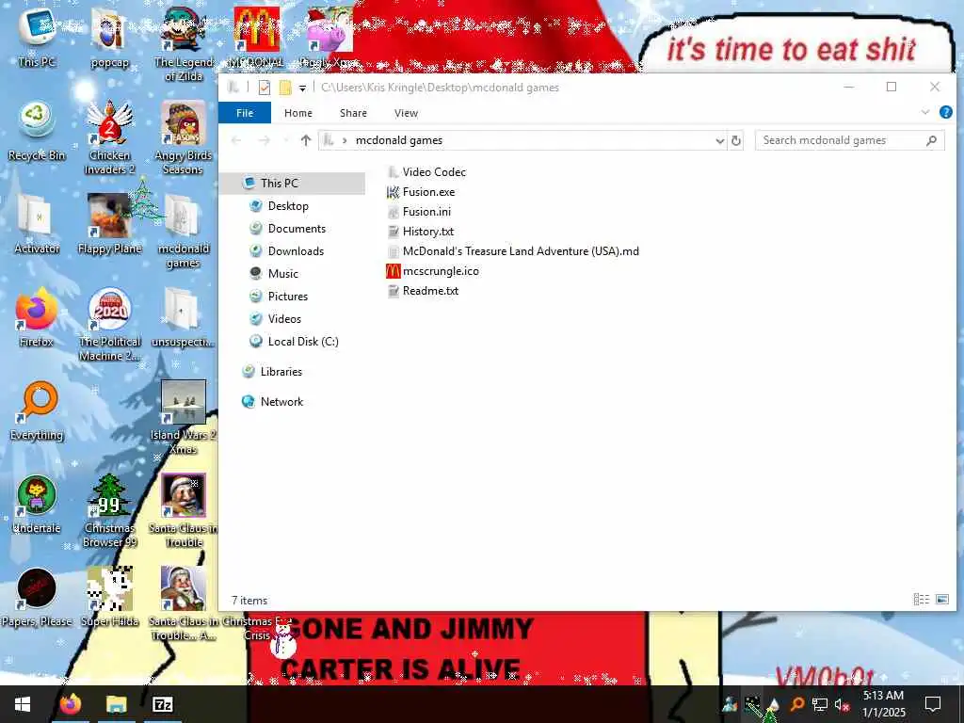964x723 pixels.
Task: Open Recycle Bin on desktop
Action: click(x=37, y=131)
